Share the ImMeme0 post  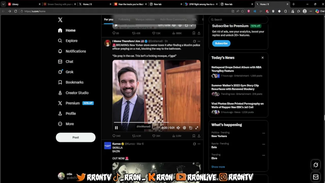(x=199, y=136)
